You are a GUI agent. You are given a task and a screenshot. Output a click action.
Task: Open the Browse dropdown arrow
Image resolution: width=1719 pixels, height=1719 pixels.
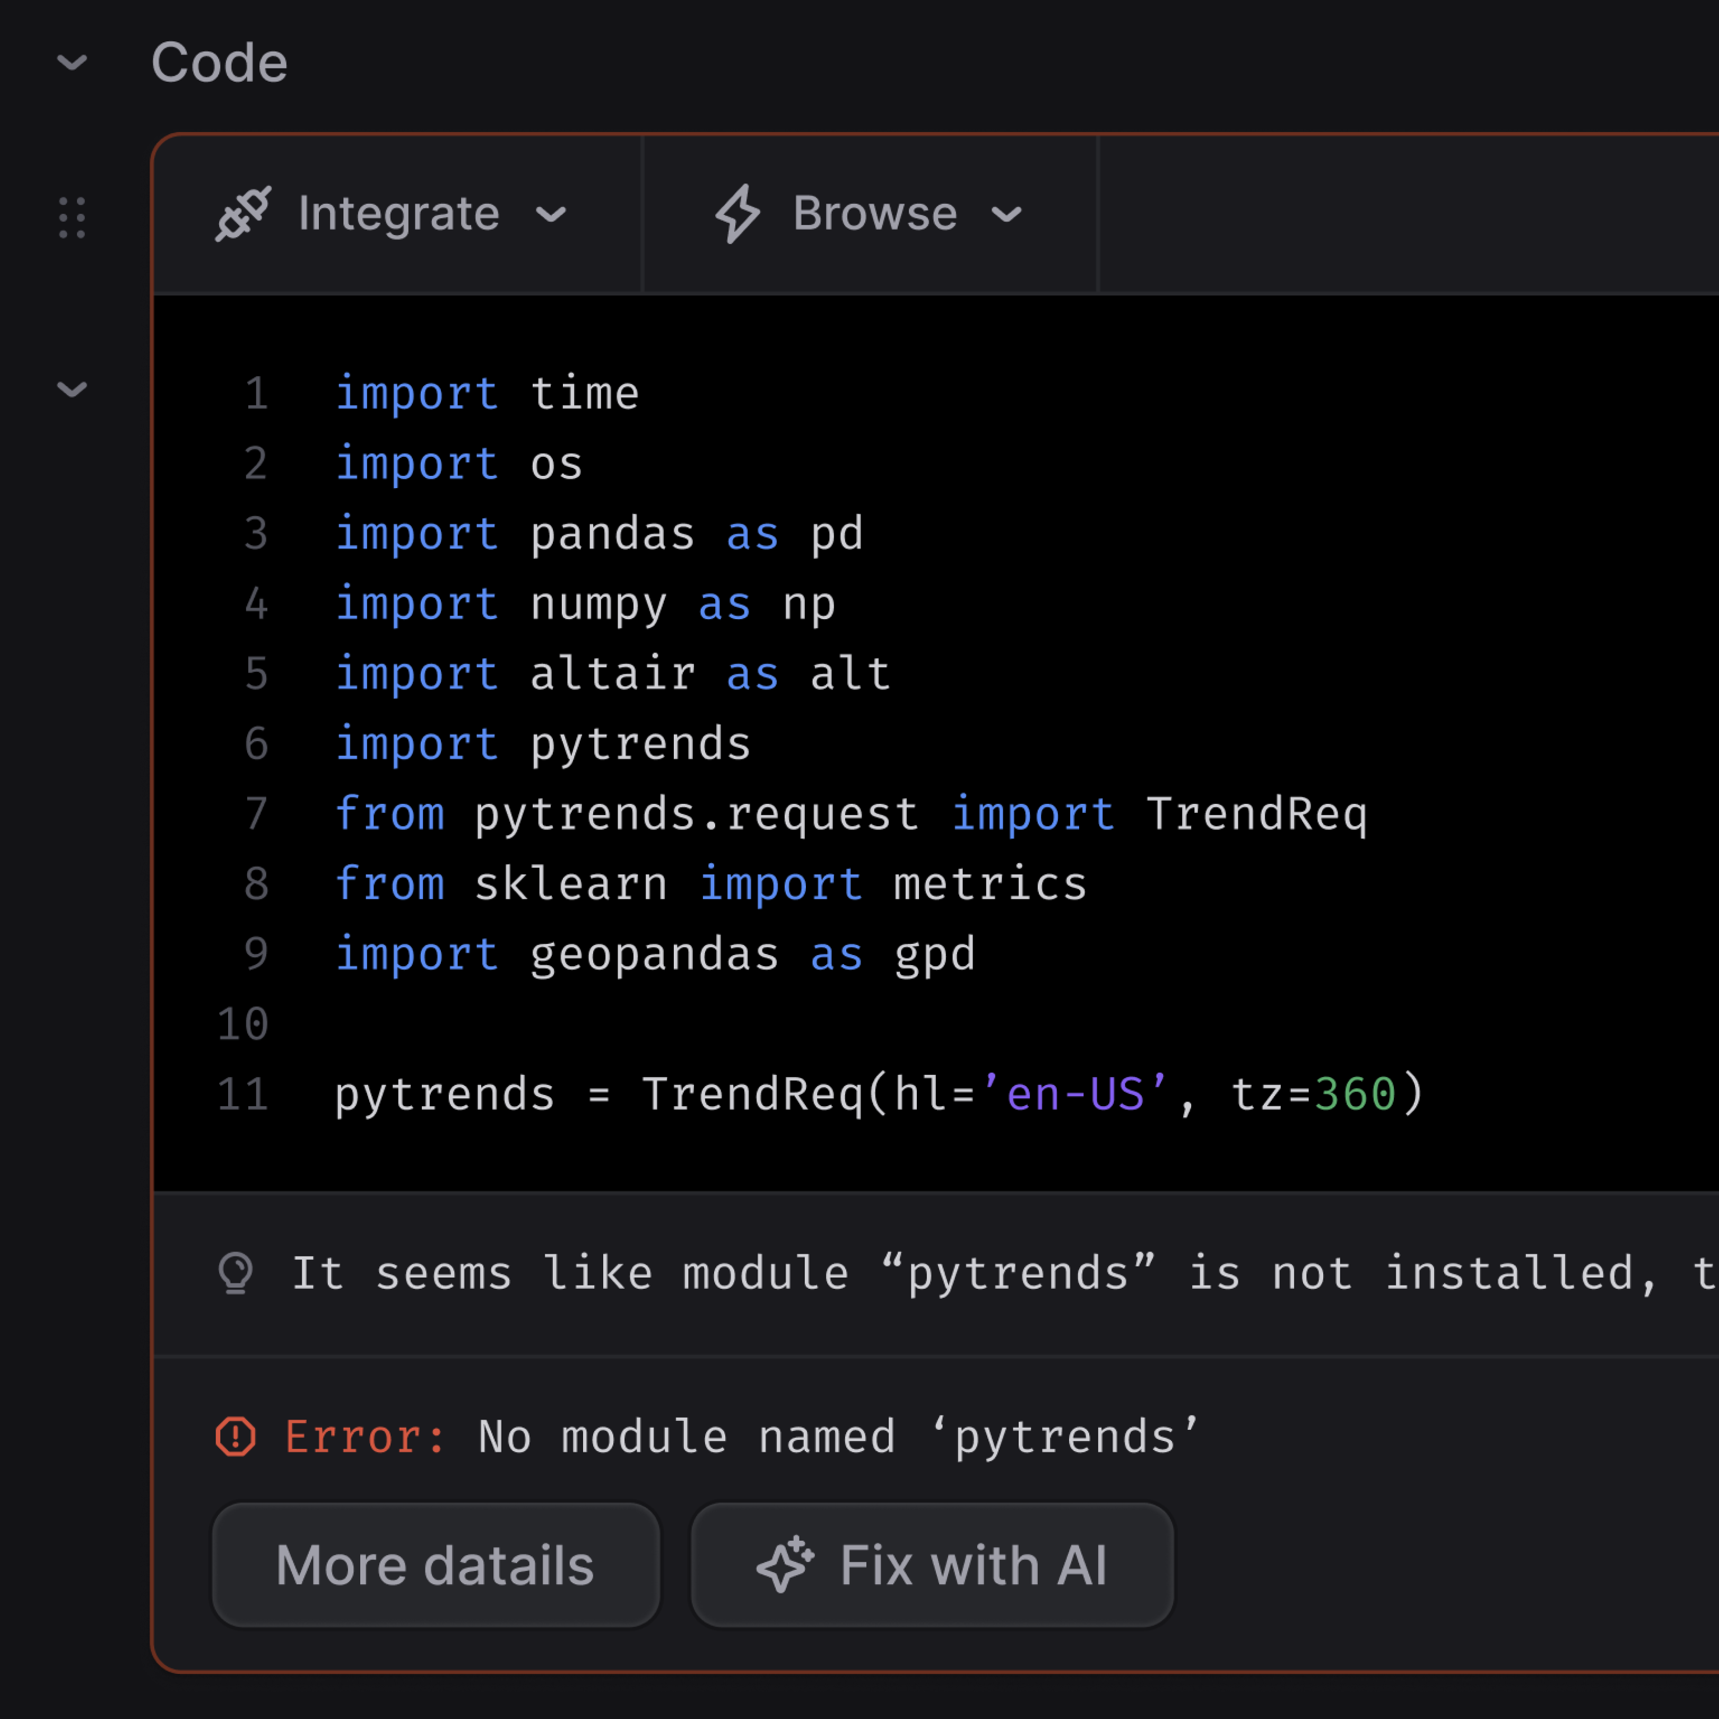1006,214
